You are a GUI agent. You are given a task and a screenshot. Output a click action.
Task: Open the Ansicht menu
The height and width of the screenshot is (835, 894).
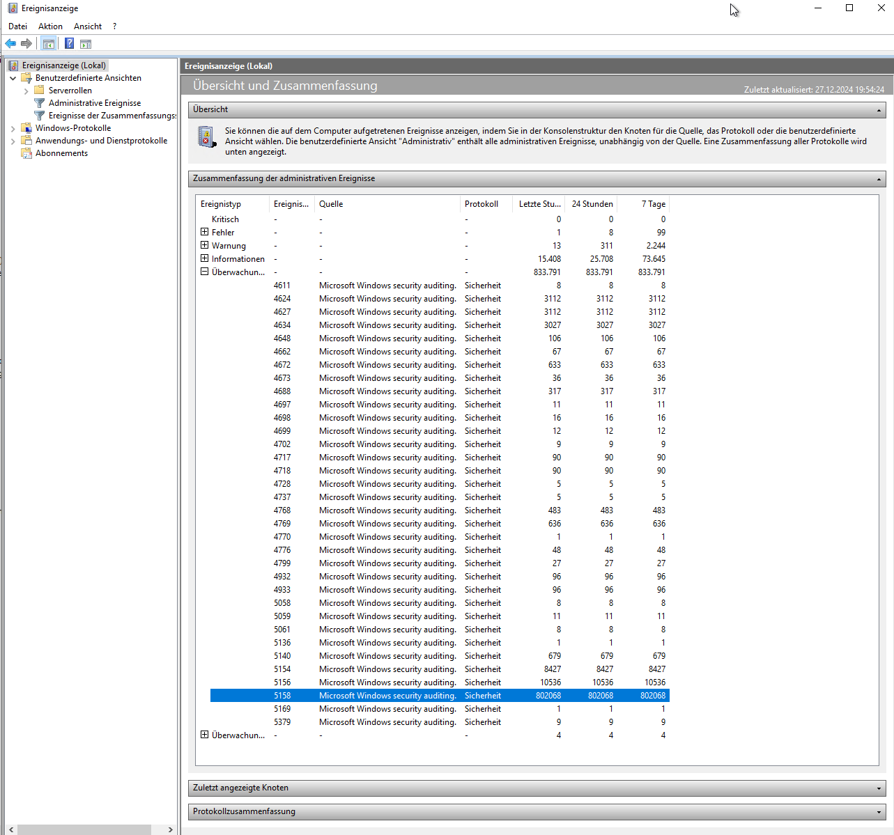(x=88, y=26)
